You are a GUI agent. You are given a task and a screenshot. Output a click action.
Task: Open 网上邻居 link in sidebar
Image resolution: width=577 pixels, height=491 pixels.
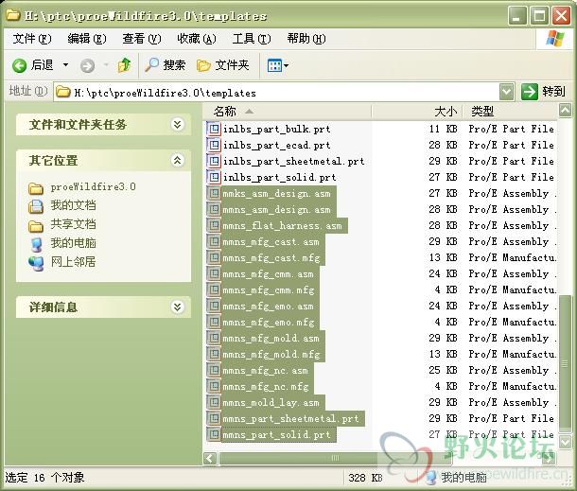click(x=73, y=262)
